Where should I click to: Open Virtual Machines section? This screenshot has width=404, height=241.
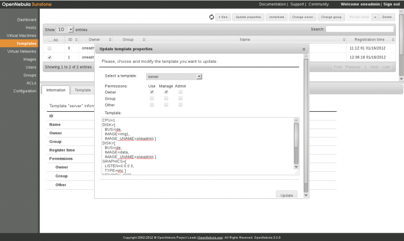click(x=21, y=36)
